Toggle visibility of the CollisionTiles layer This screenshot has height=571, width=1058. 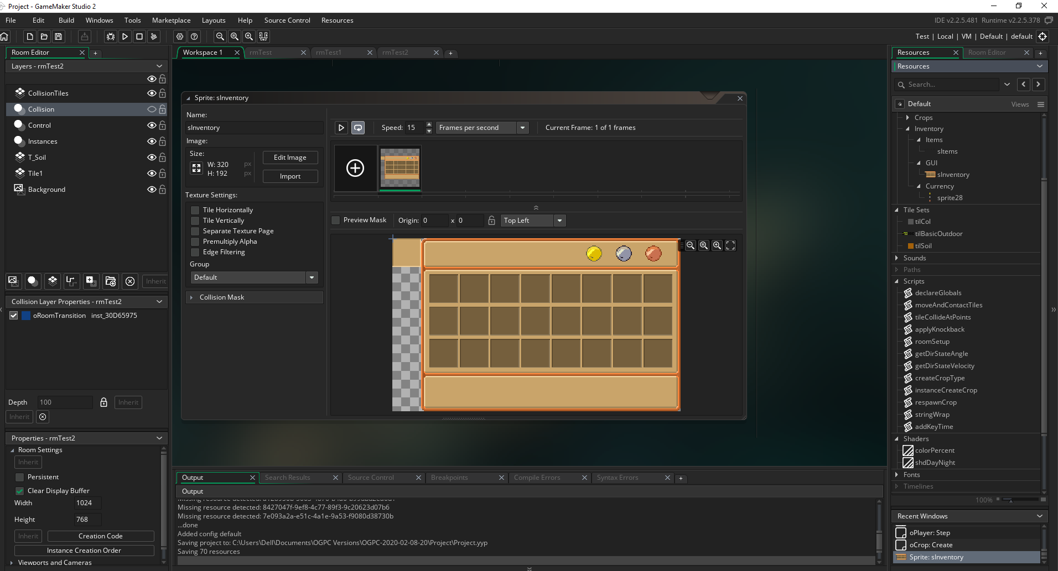coord(151,93)
